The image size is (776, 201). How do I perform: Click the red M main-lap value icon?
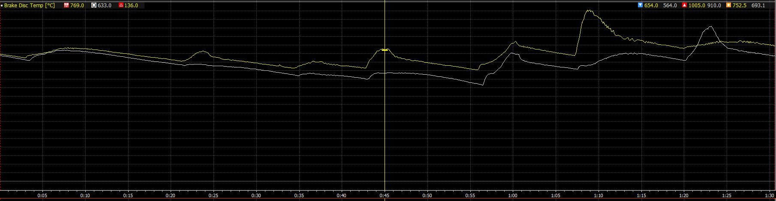pos(66,6)
